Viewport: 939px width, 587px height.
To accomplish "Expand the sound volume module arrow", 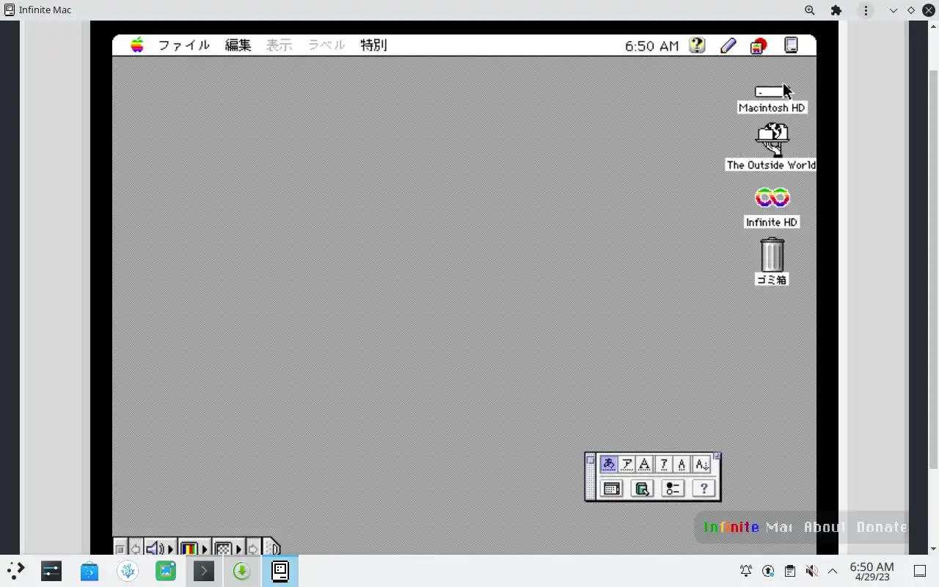I will (x=172, y=549).
